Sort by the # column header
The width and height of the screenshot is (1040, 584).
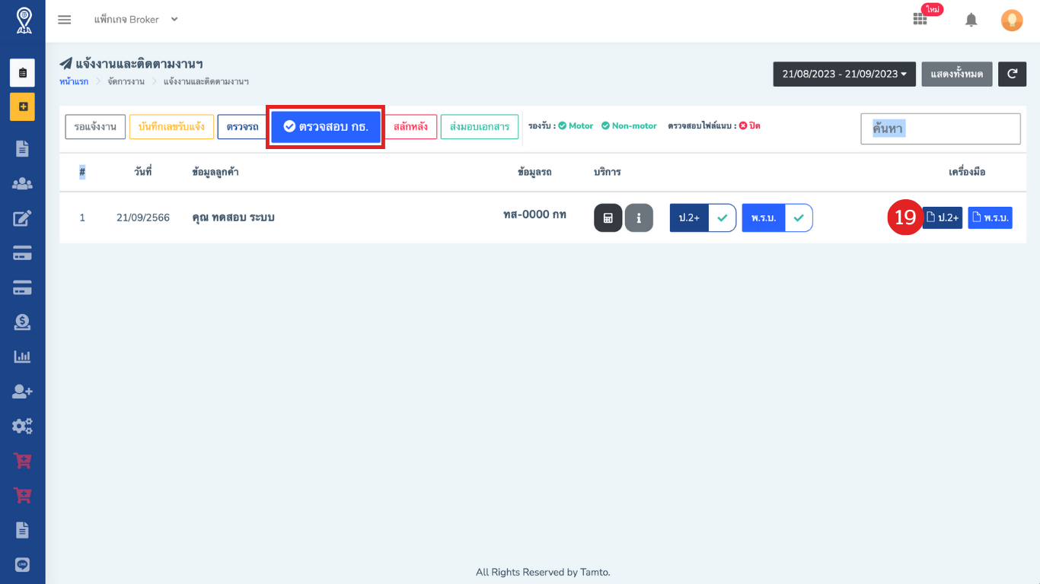[82, 172]
